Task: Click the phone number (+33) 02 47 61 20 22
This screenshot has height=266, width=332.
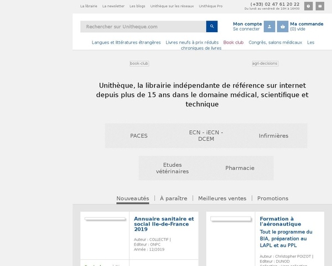Action: pyautogui.click(x=275, y=4)
